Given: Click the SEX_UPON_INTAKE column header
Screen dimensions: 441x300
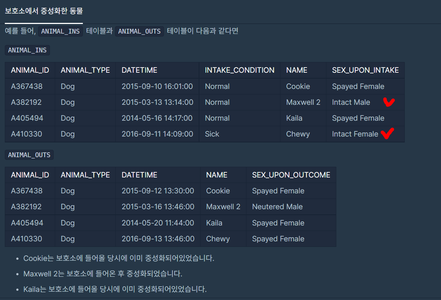Looking at the screenshot, I should point(366,70).
